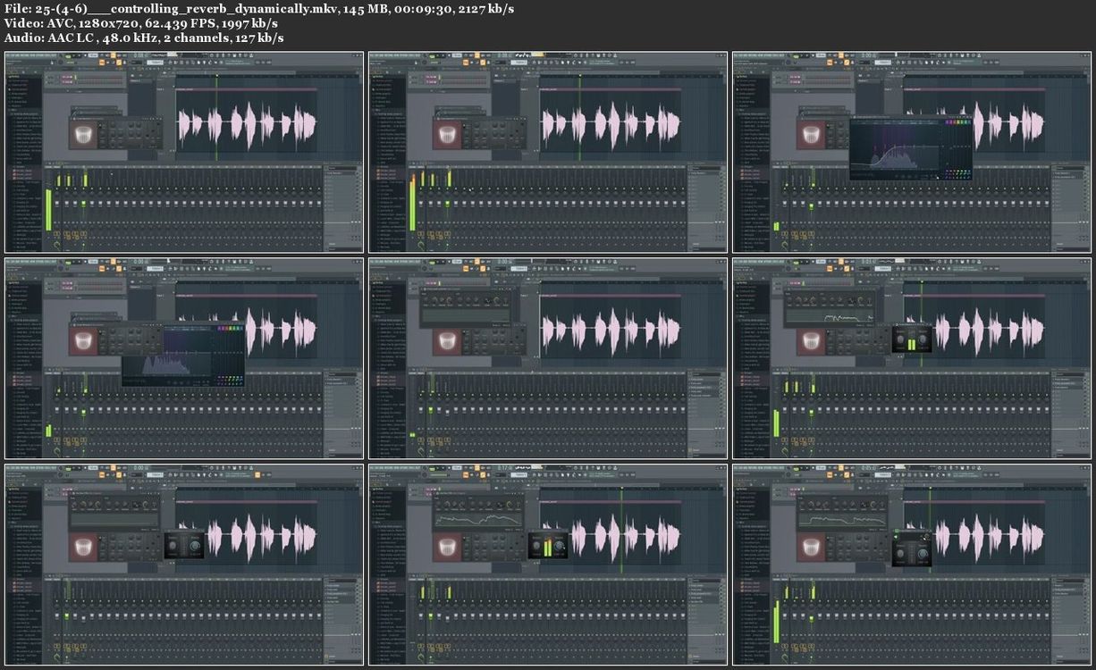Click the red-tinted reverb room display in top-middle frame
1096x670 pixels.
point(447,134)
